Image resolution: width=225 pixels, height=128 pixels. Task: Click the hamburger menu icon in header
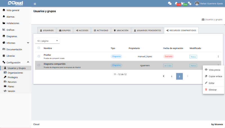pos(35,4)
